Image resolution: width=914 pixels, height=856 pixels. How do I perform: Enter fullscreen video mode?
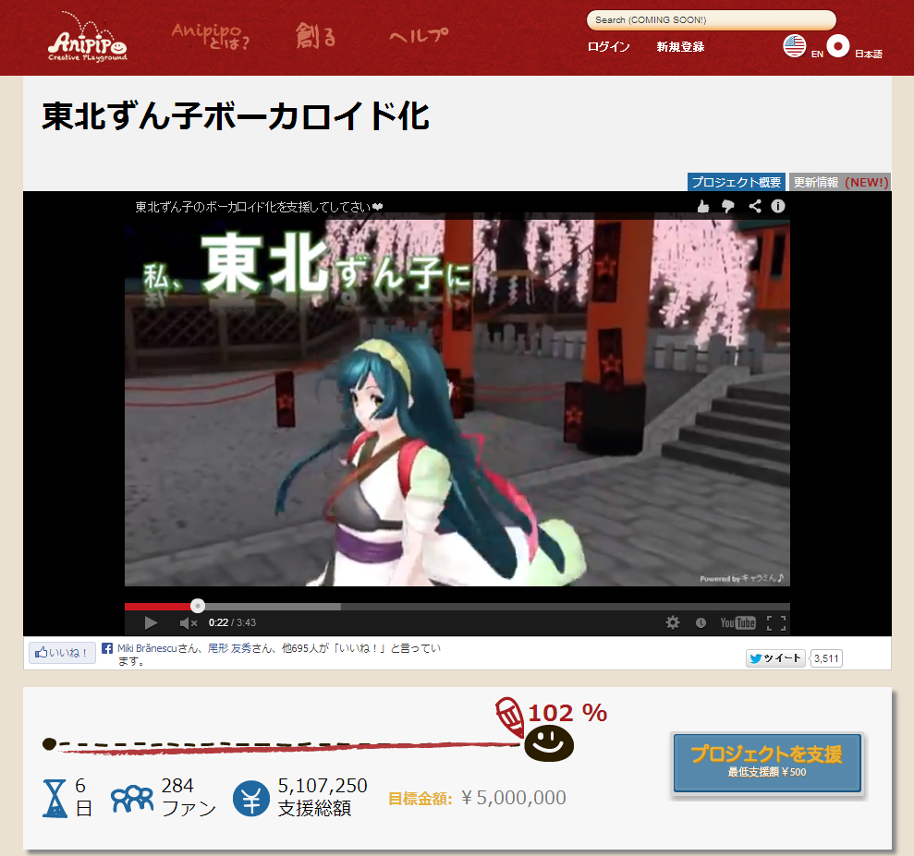[776, 623]
